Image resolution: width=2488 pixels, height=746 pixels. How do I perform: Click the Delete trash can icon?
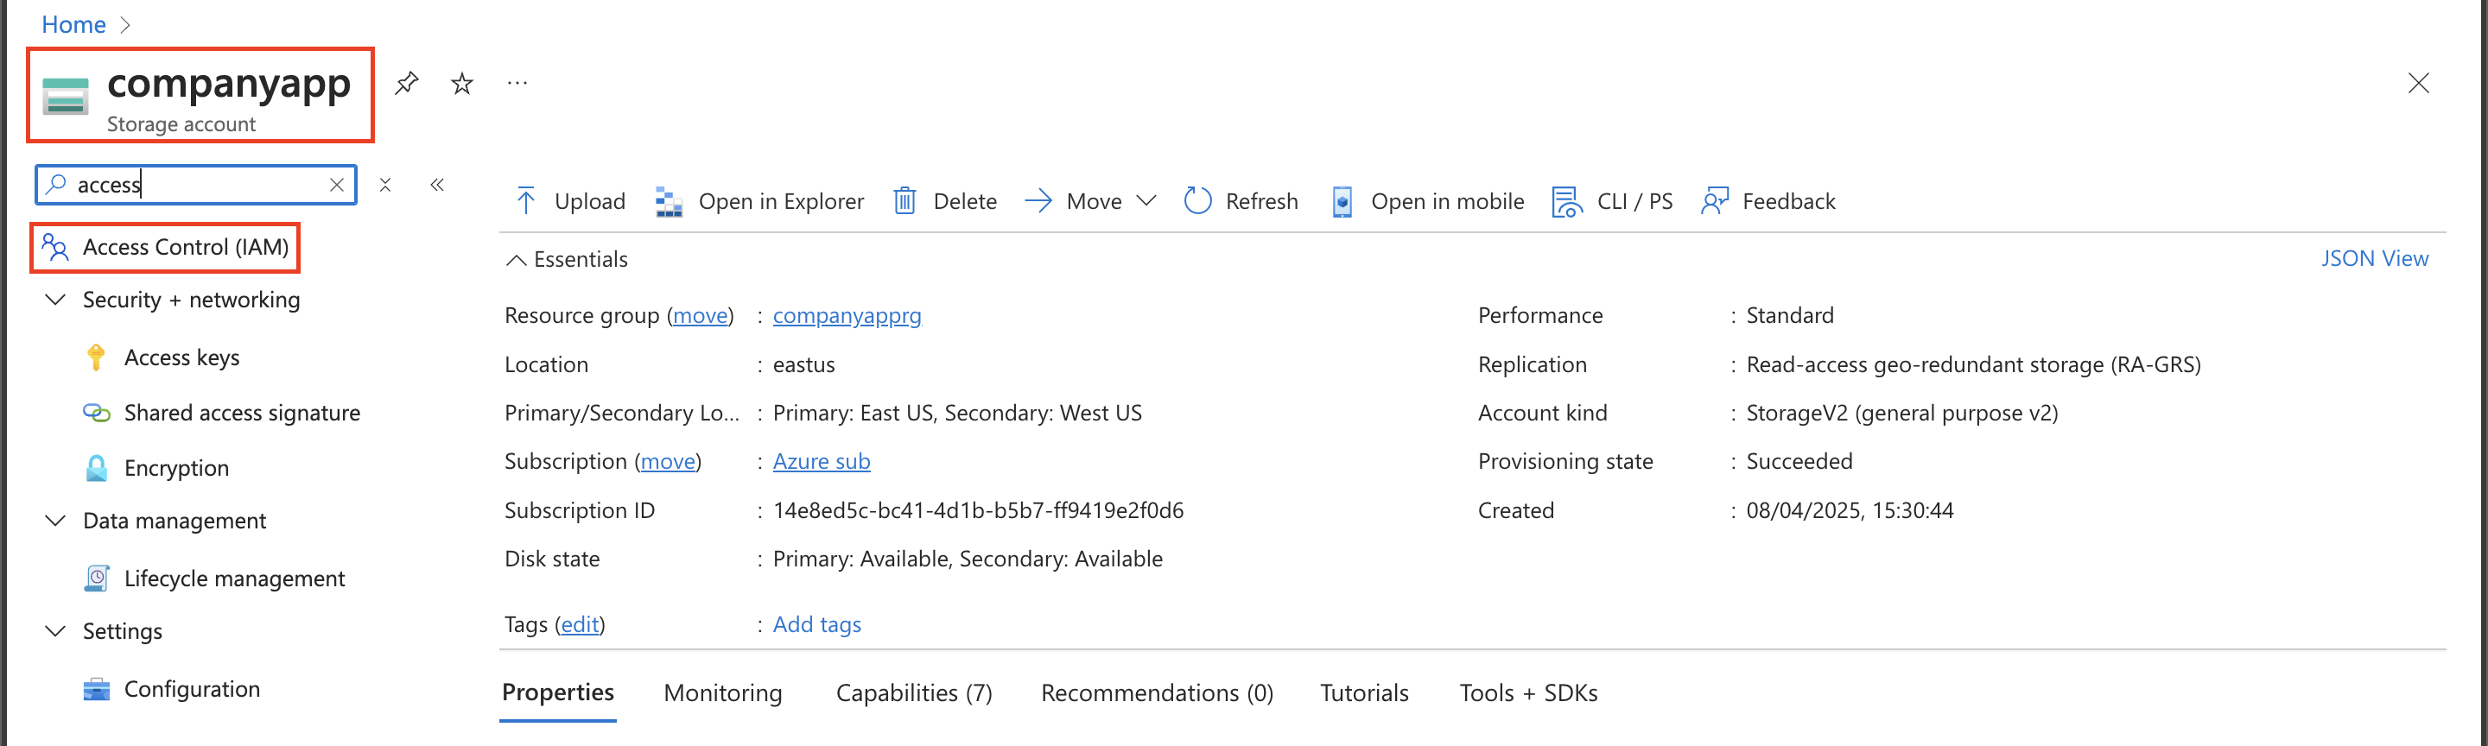coord(904,200)
